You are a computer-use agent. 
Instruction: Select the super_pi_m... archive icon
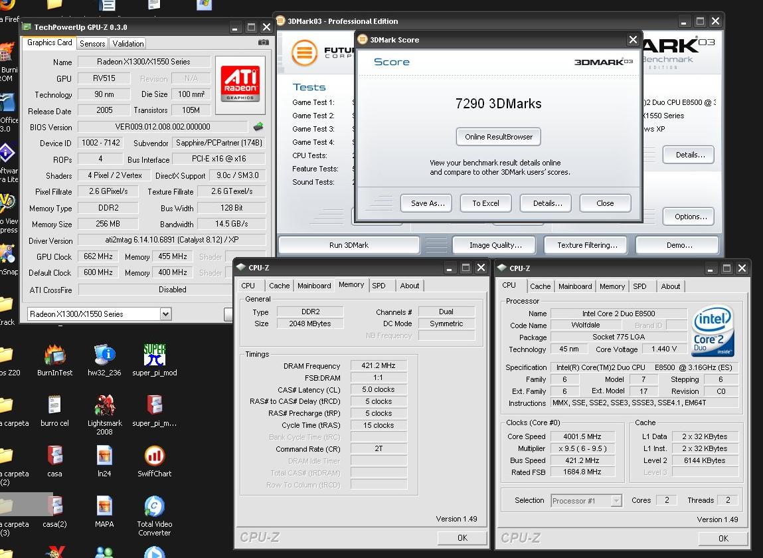(x=155, y=405)
